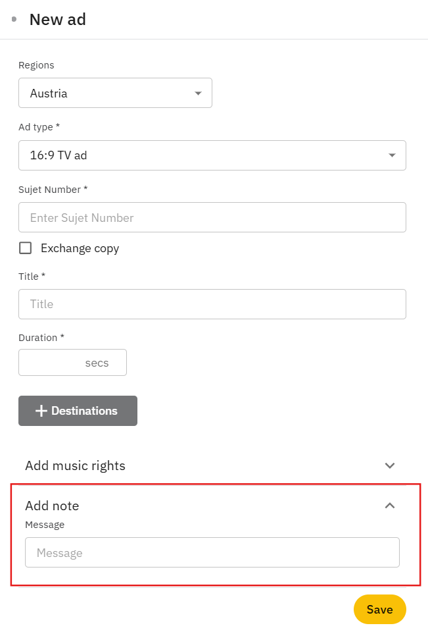
Task: Expand music rights using the down chevron
Action: click(390, 465)
